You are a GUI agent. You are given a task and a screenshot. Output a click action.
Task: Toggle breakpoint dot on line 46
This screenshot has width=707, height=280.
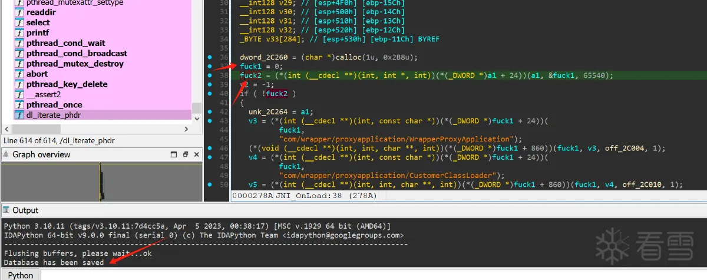[x=210, y=148]
